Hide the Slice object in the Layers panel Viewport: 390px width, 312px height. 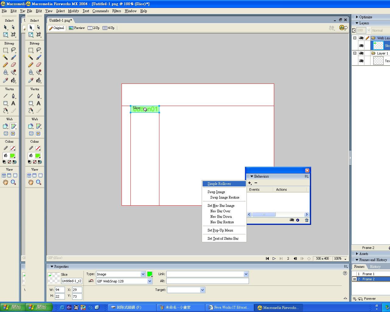click(361, 46)
